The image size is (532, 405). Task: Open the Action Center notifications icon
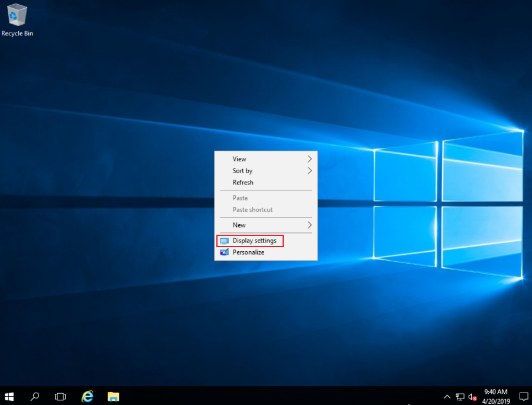tap(524, 396)
